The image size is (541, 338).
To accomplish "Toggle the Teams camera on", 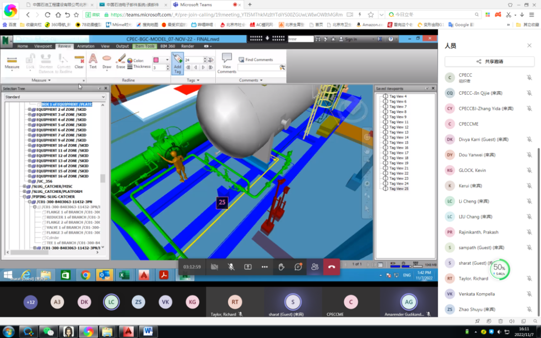I will (x=214, y=267).
